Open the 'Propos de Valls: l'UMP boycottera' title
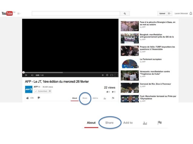 tap(157, 48)
